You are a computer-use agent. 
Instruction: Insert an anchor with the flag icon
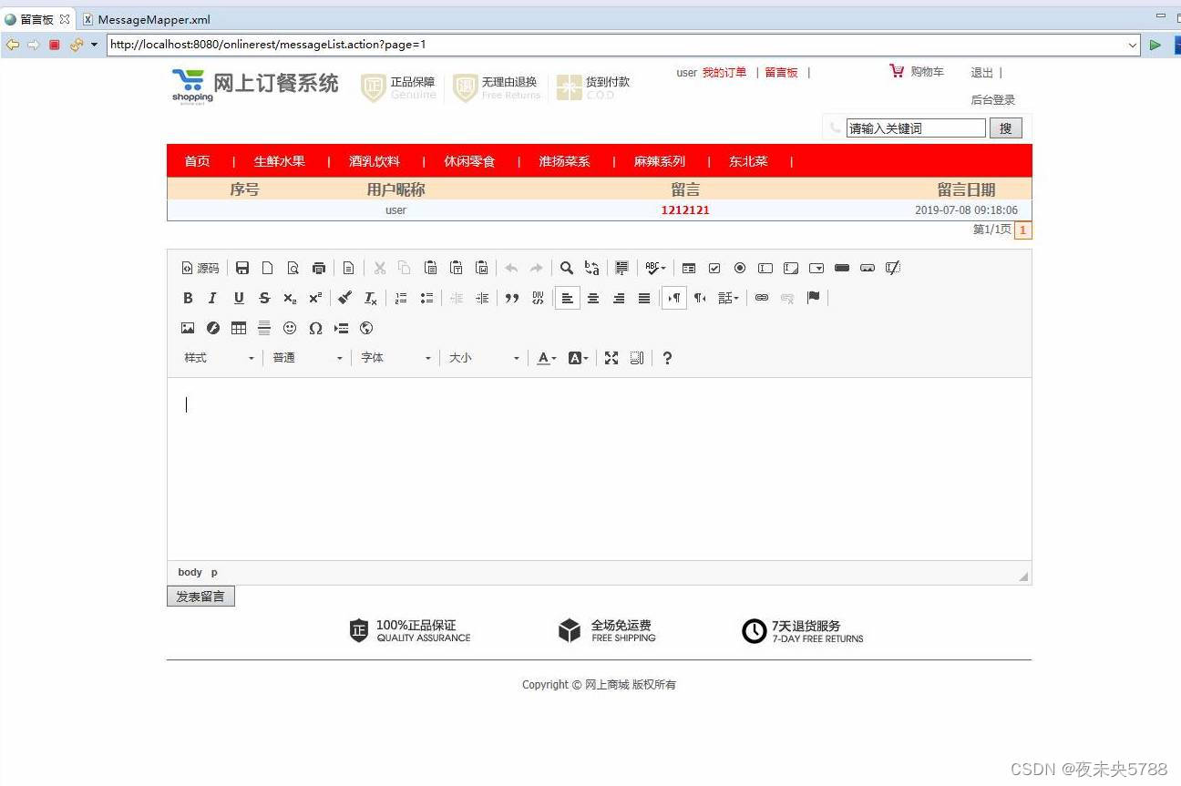pyautogui.click(x=814, y=298)
